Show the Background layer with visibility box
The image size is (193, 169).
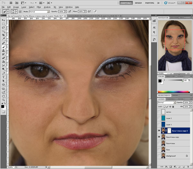click(160, 156)
